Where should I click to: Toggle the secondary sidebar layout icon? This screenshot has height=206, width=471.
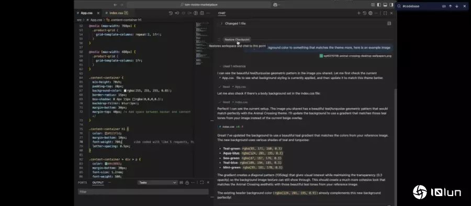[x=391, y=5]
